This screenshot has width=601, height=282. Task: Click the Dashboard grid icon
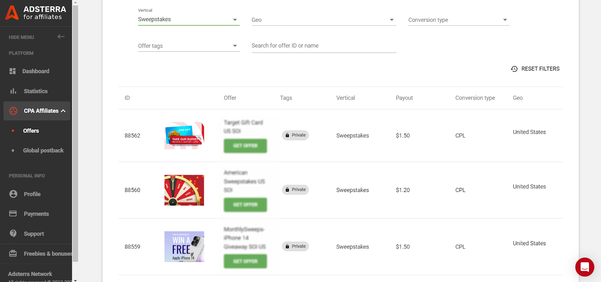point(13,71)
